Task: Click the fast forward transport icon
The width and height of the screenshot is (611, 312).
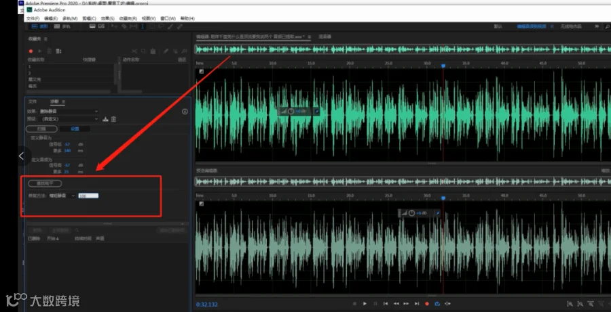Action: coord(406,303)
